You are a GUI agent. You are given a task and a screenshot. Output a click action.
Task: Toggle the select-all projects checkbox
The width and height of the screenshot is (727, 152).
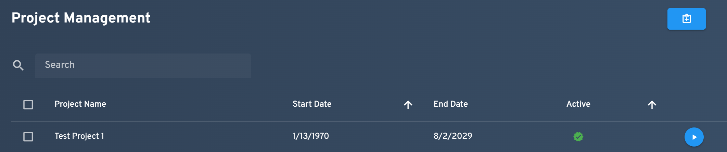pos(28,105)
